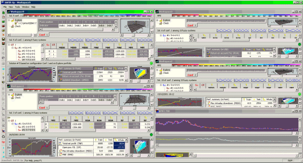Click the Whole column header in Workspace3 summary
The height and width of the screenshot is (163, 303).
pyautogui.click(x=267, y=49)
